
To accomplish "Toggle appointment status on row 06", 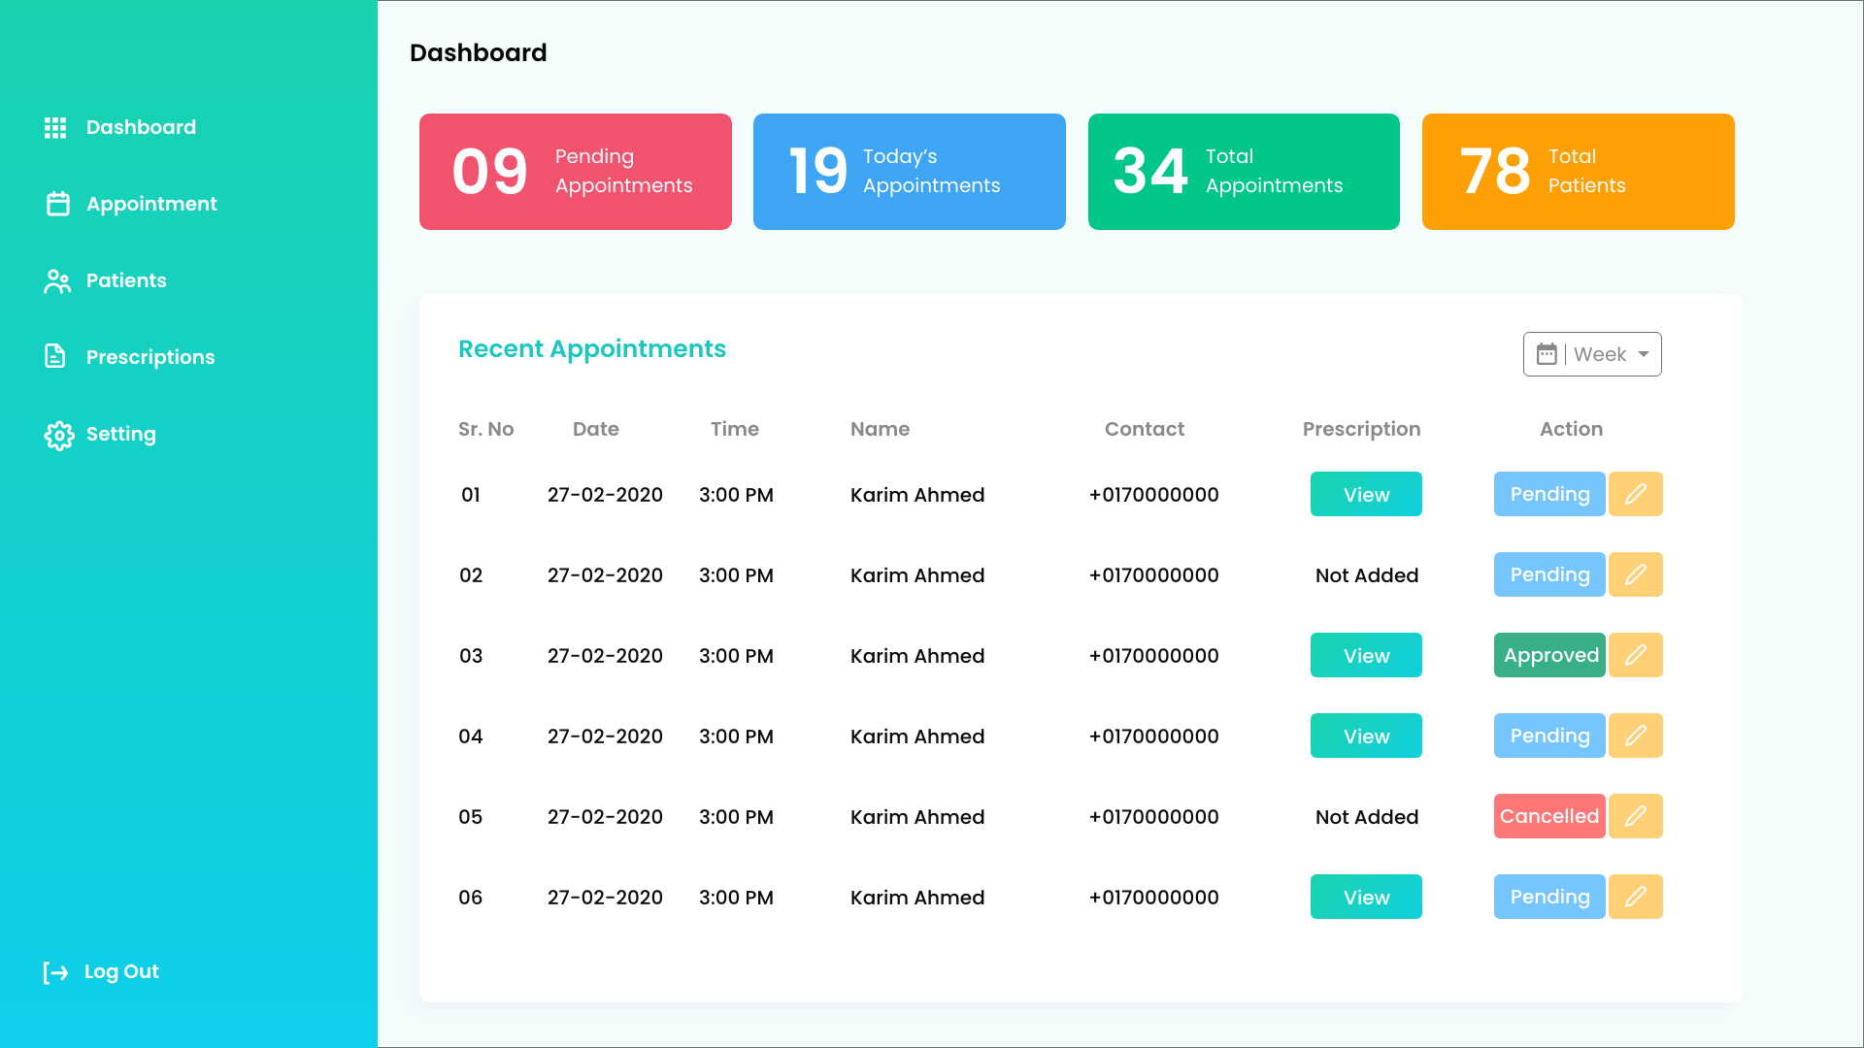I will tap(1550, 897).
